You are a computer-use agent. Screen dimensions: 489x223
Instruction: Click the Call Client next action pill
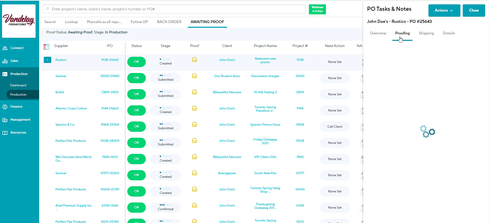335,127
